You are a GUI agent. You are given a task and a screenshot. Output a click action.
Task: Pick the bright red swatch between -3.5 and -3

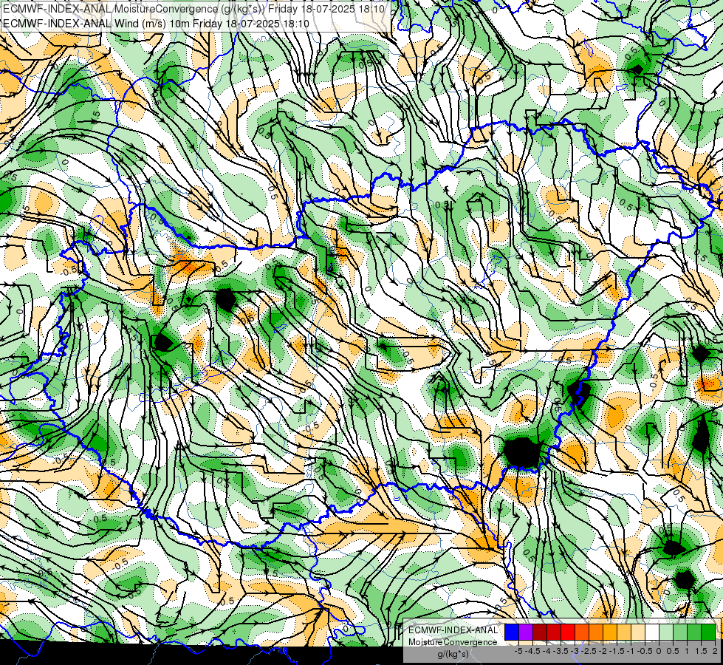pyautogui.click(x=568, y=632)
